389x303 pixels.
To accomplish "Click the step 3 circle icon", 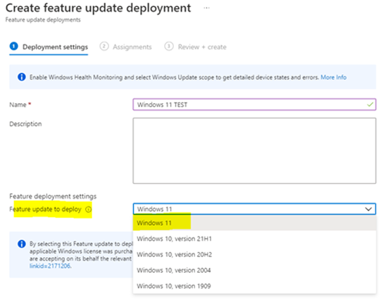I will coord(169,46).
